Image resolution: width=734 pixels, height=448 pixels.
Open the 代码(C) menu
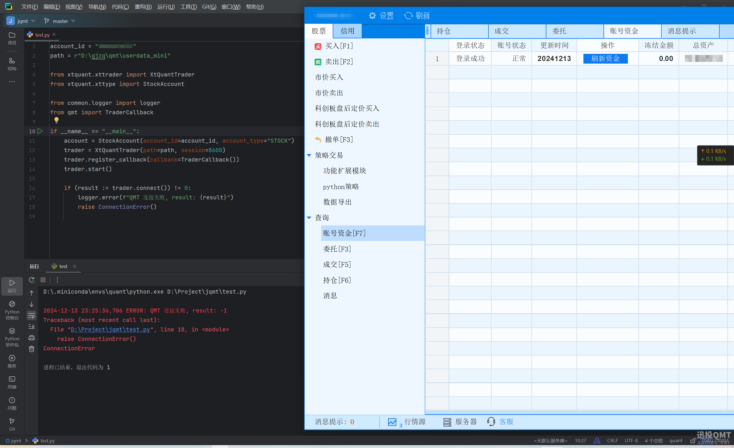[x=120, y=7]
